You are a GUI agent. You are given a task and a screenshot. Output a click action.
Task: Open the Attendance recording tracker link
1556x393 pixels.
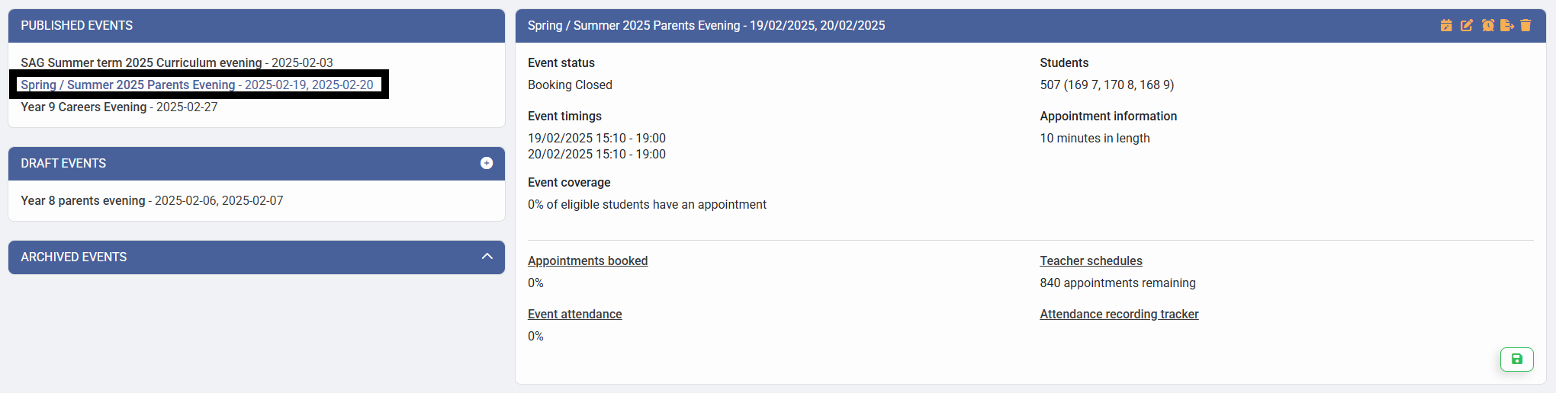(1119, 315)
